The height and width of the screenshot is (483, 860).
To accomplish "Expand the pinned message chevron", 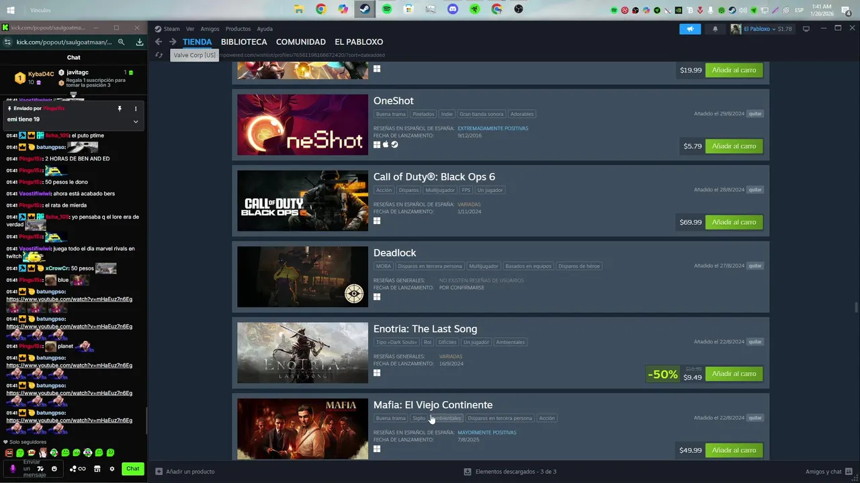I will click(x=136, y=121).
